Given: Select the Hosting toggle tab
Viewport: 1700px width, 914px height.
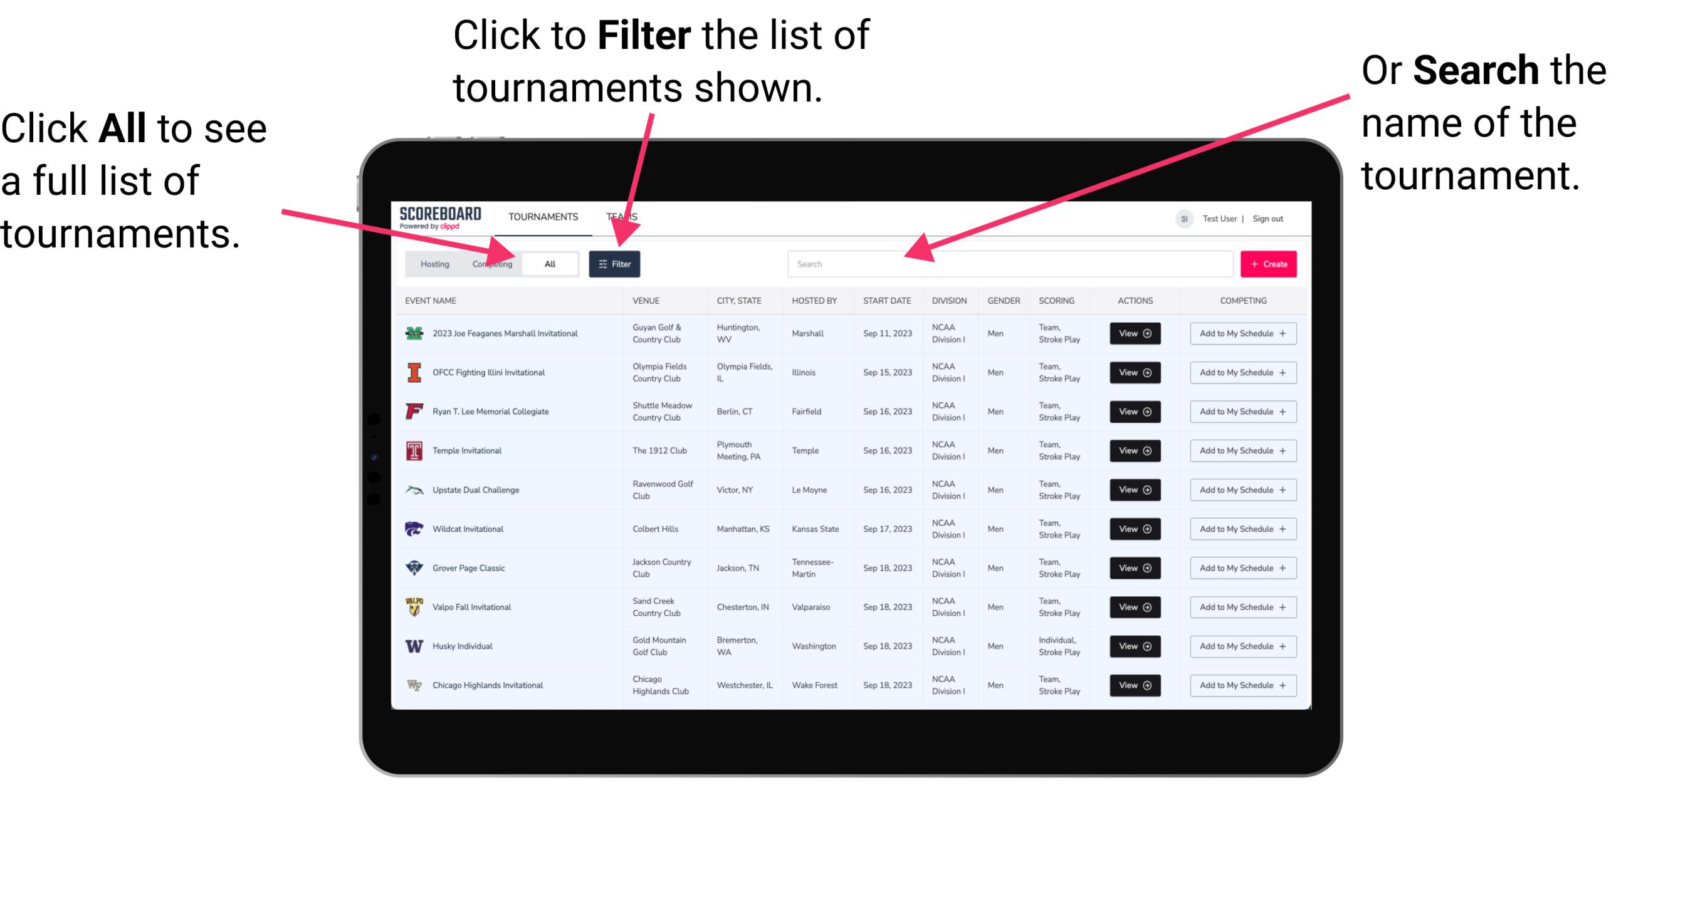Looking at the screenshot, I should (433, 263).
